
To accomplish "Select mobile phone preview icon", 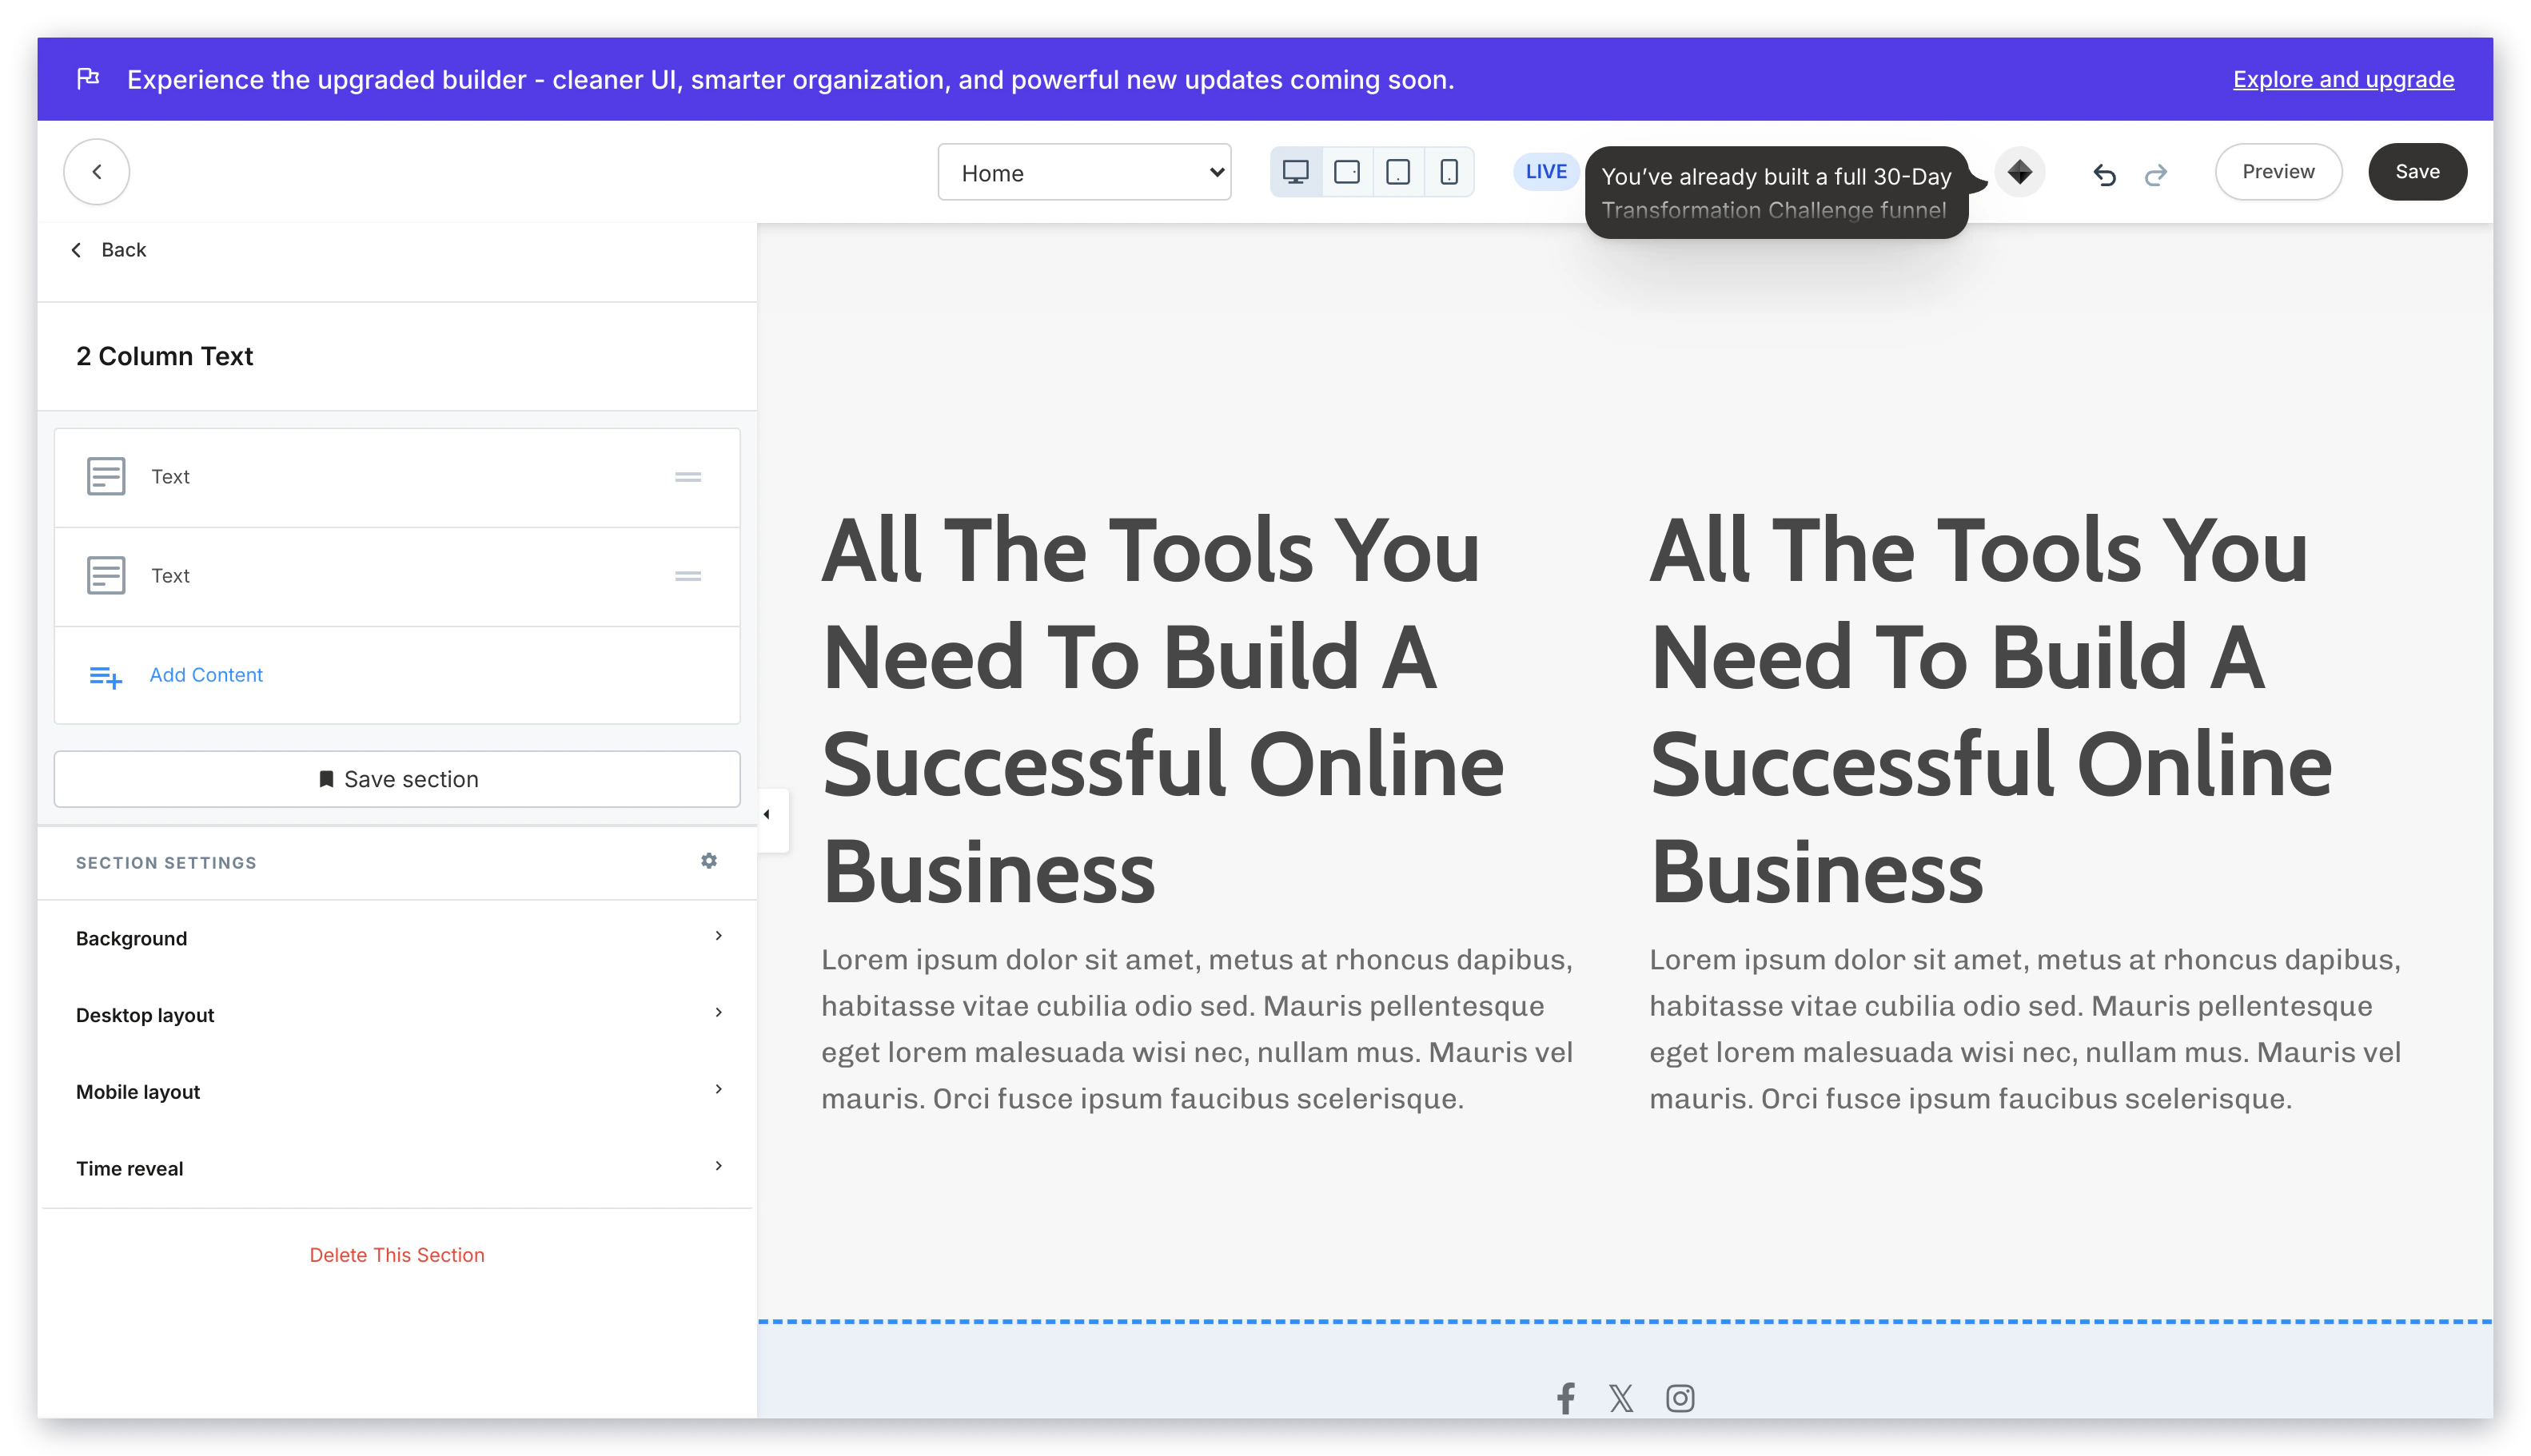I will pos(1449,172).
